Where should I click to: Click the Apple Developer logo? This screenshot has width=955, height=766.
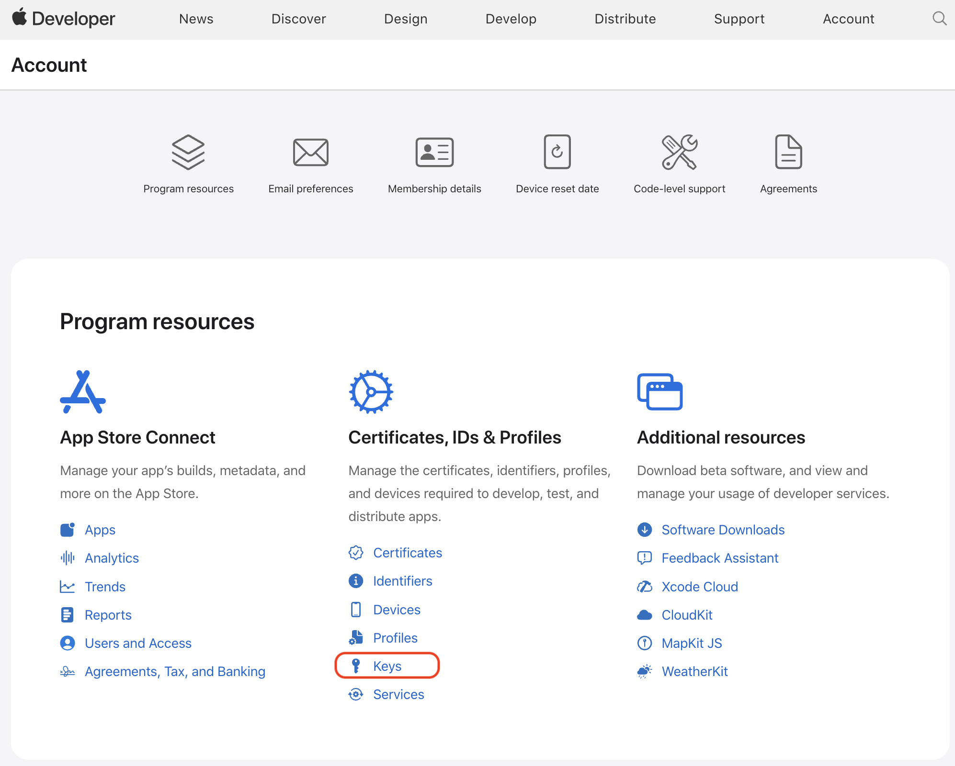click(x=64, y=19)
